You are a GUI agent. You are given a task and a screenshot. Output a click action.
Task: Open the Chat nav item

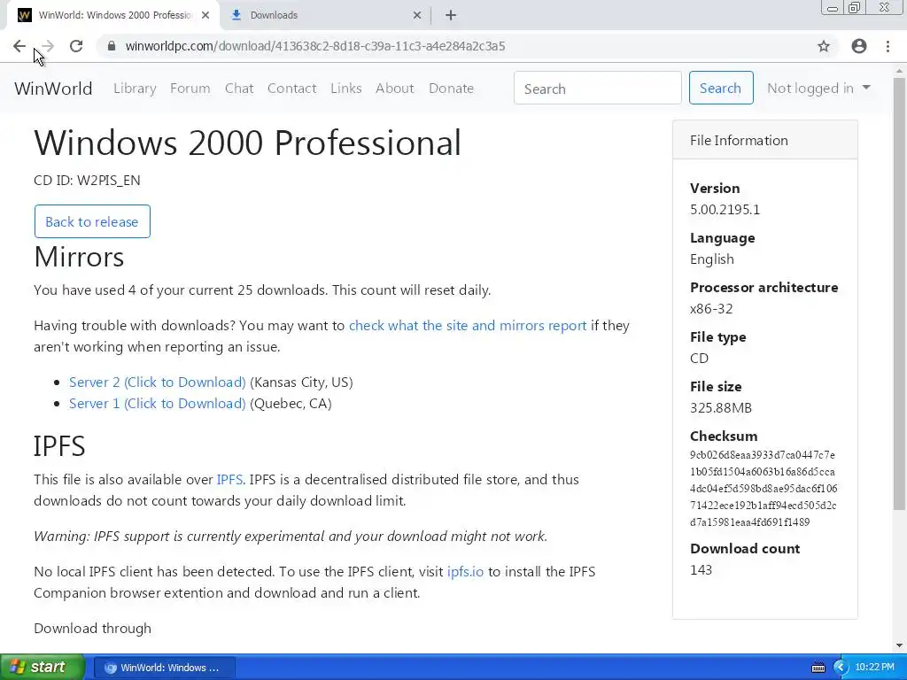(x=239, y=89)
